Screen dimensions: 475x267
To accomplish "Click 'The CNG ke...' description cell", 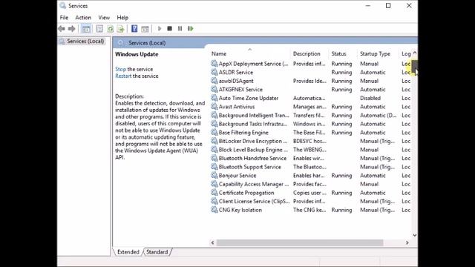I will (309, 210).
